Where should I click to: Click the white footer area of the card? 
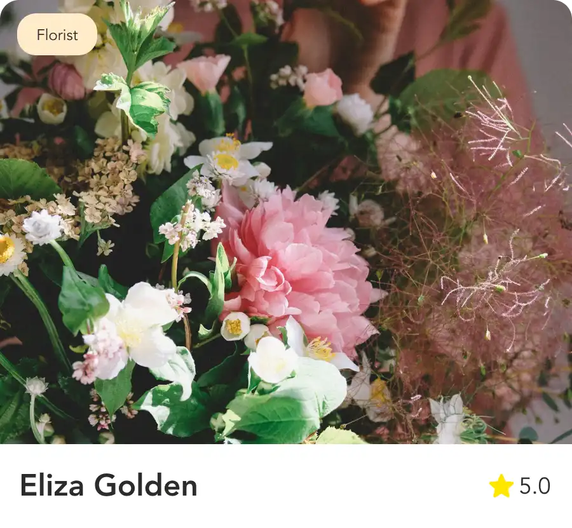click(x=286, y=485)
